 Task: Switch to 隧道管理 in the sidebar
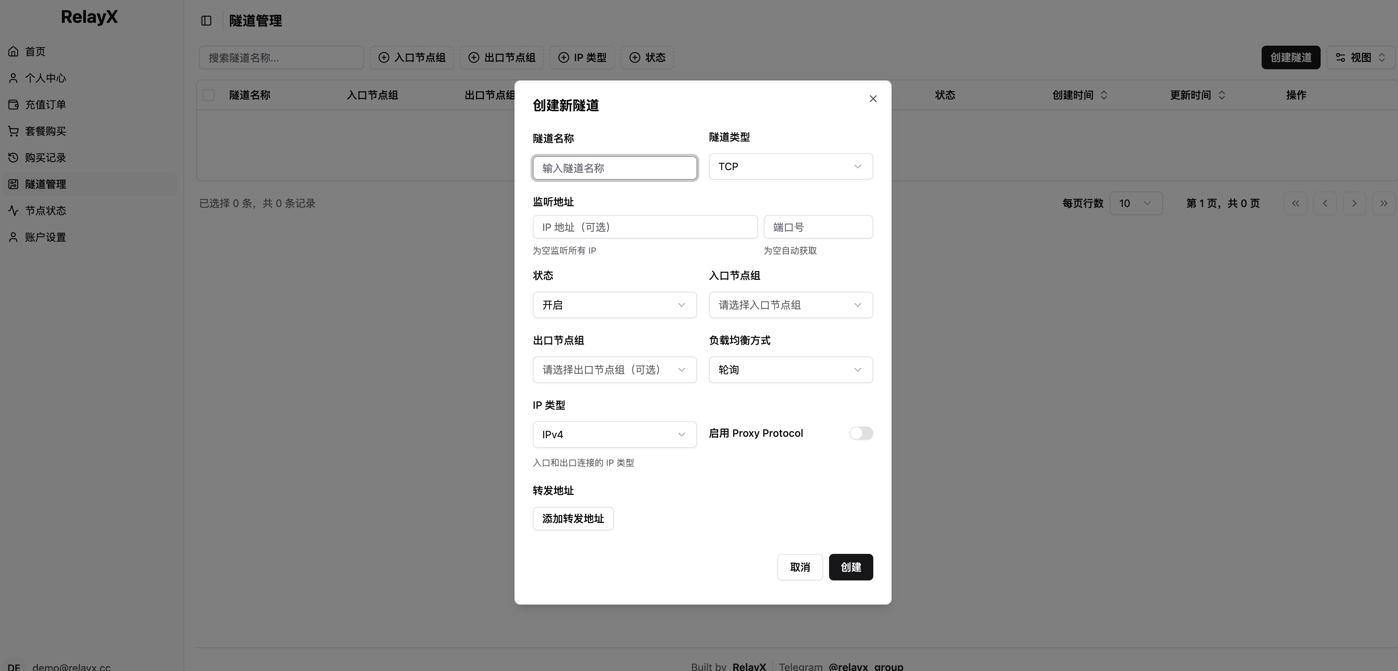pos(46,184)
